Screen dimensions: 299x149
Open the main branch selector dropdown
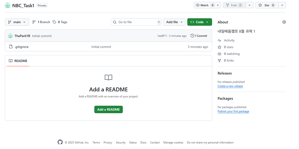point(17,22)
